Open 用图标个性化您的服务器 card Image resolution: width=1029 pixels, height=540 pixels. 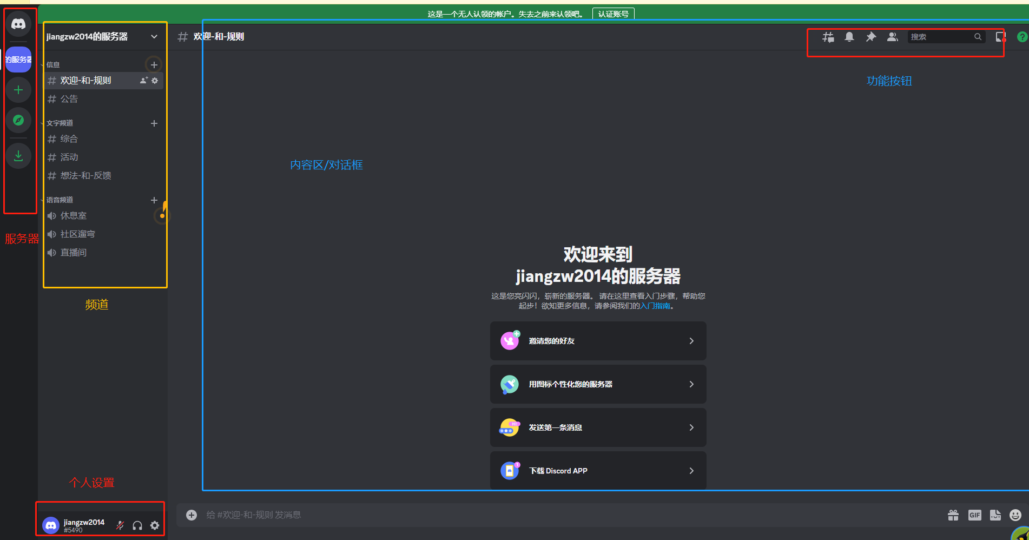(598, 384)
